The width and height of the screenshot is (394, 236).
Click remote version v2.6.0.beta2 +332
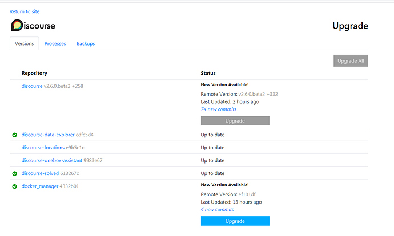click(258, 94)
